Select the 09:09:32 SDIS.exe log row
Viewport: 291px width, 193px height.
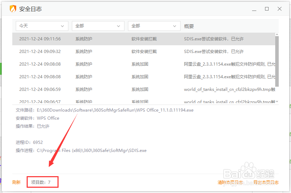pyautogui.click(x=144, y=52)
